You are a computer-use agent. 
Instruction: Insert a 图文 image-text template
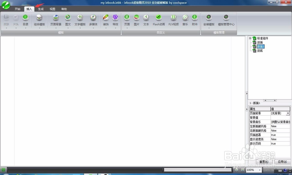[68, 20]
